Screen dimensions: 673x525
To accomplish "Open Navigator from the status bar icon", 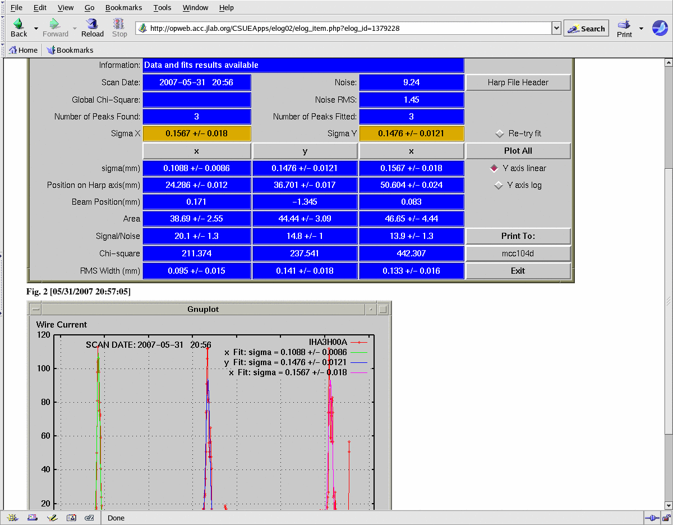I will point(13,518).
